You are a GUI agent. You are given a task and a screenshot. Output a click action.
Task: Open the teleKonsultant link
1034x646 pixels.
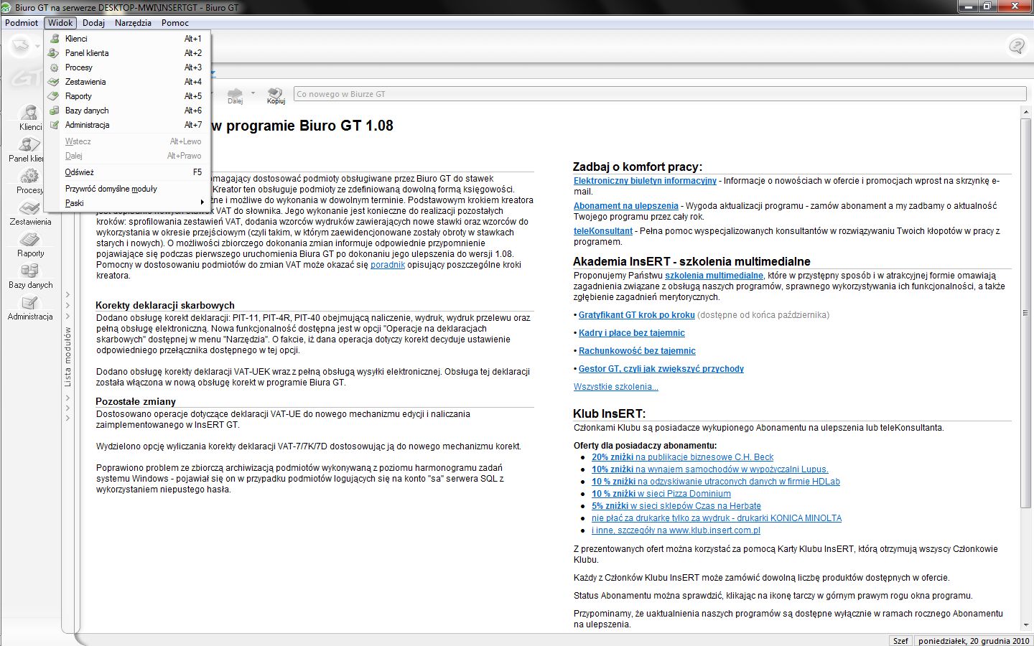(603, 231)
